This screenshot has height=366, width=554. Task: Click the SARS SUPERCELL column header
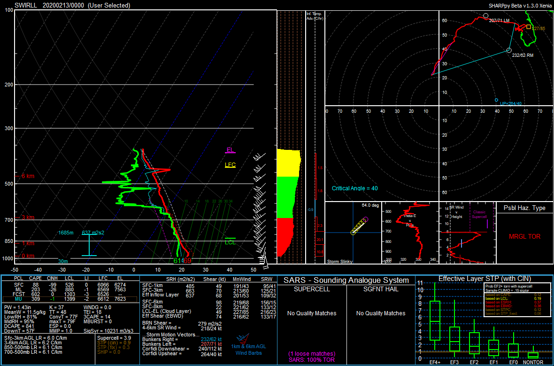tap(312, 289)
